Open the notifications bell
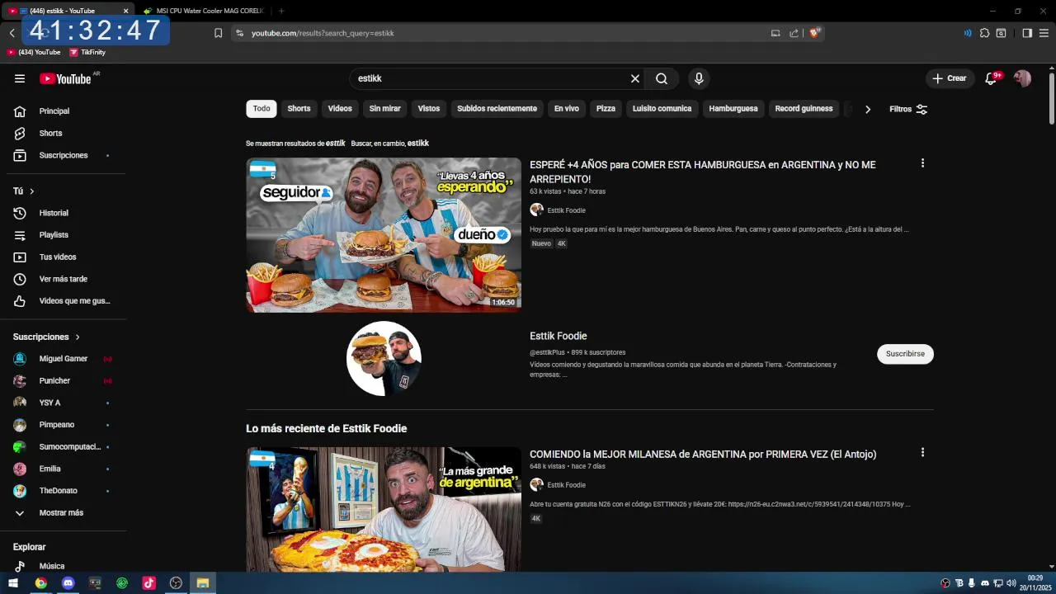The height and width of the screenshot is (594, 1056). coord(992,78)
